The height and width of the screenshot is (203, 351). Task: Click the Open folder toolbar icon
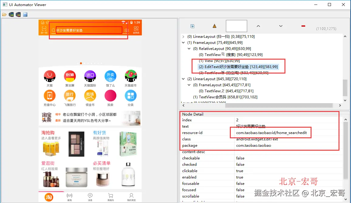tap(4, 15)
